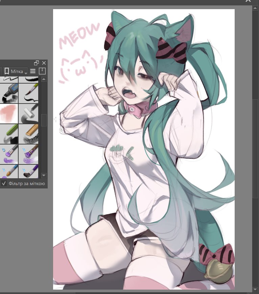Select the gray-handled purple wet brush preset
259x294 pixels.
pyautogui.click(x=9, y=154)
